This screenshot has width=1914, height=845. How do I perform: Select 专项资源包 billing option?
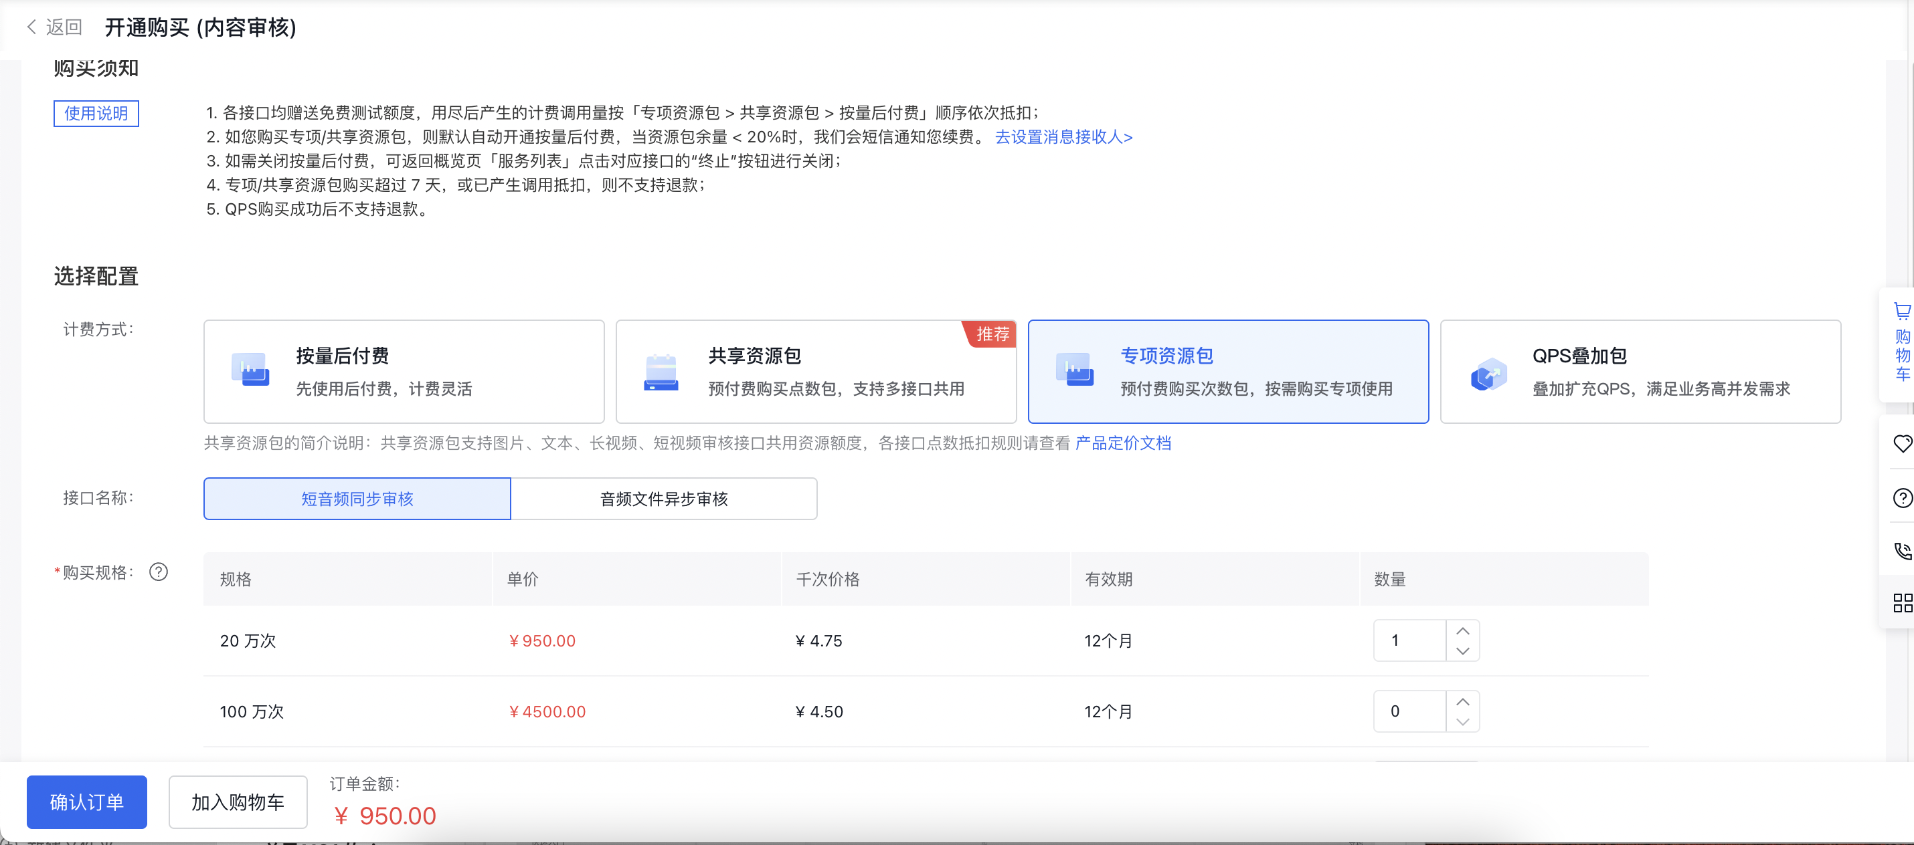(1227, 371)
